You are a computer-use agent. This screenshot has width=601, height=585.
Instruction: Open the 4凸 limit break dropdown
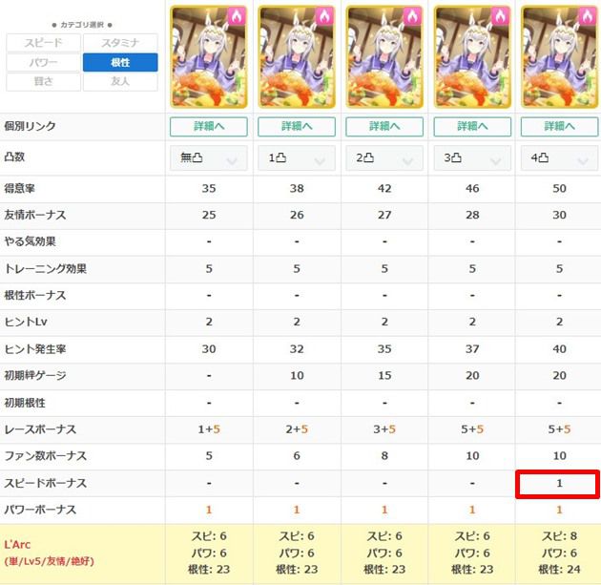(x=560, y=158)
